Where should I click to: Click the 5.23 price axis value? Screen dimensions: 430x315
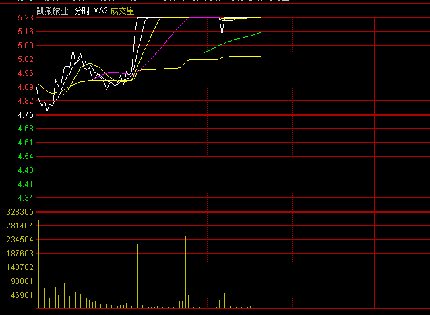(x=26, y=18)
